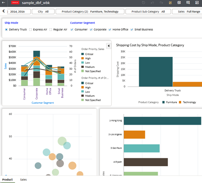The height and width of the screenshot is (183, 202).
Task: Open the notes comment icon
Action: (x=188, y=3)
